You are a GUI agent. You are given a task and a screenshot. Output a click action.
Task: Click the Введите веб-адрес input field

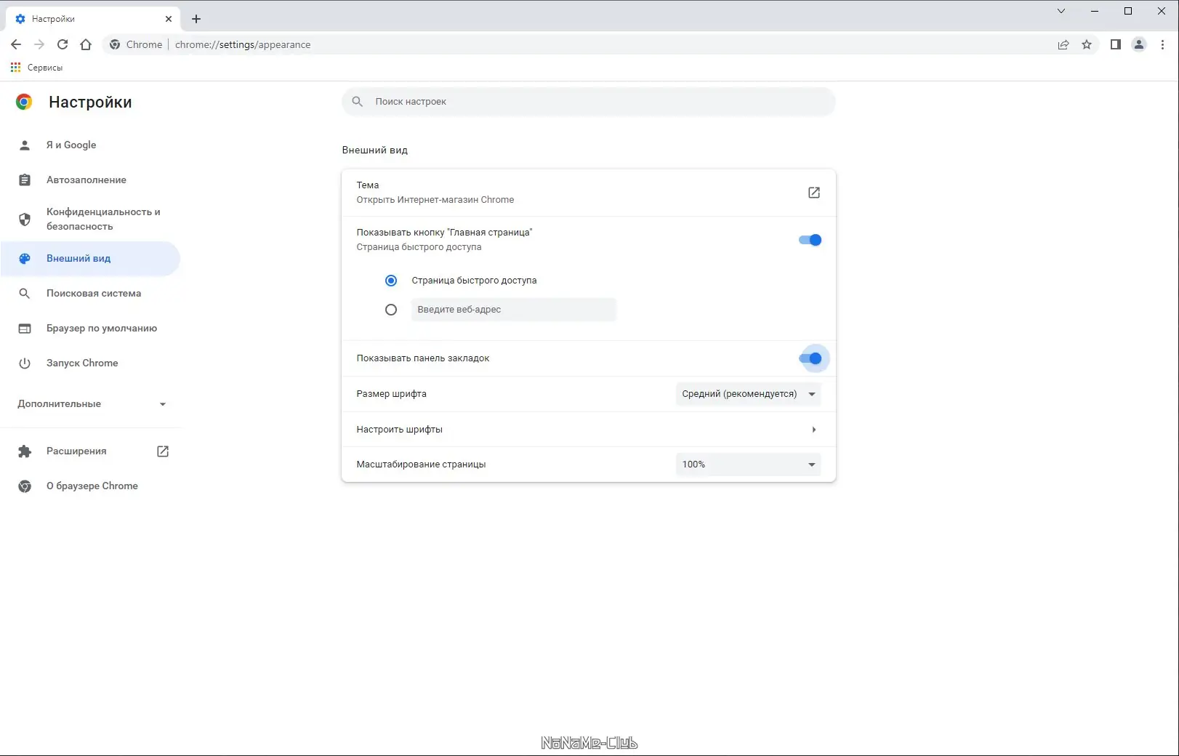(x=513, y=310)
